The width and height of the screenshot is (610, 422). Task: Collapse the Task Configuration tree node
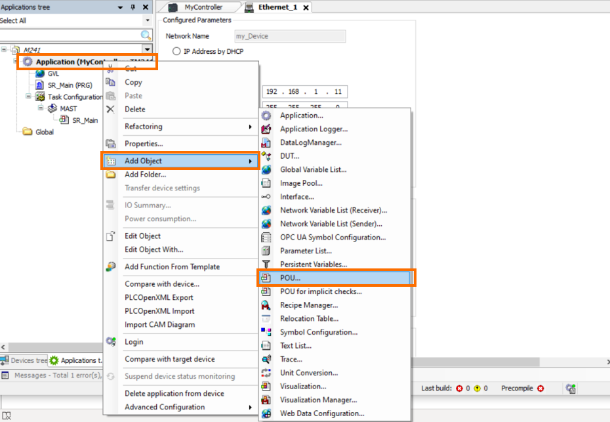click(29, 96)
